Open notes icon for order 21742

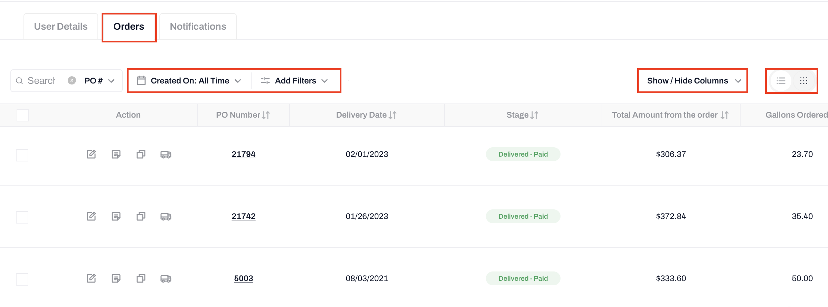pyautogui.click(x=116, y=216)
